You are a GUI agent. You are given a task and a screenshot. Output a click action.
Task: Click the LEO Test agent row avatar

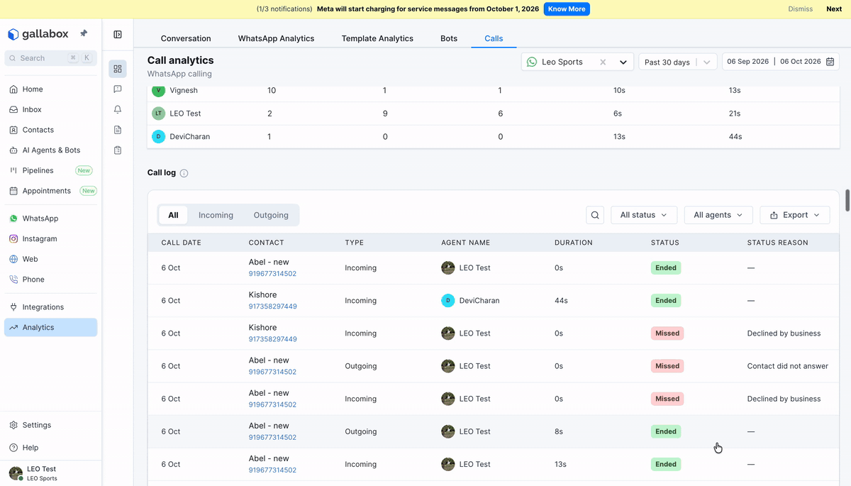(158, 114)
